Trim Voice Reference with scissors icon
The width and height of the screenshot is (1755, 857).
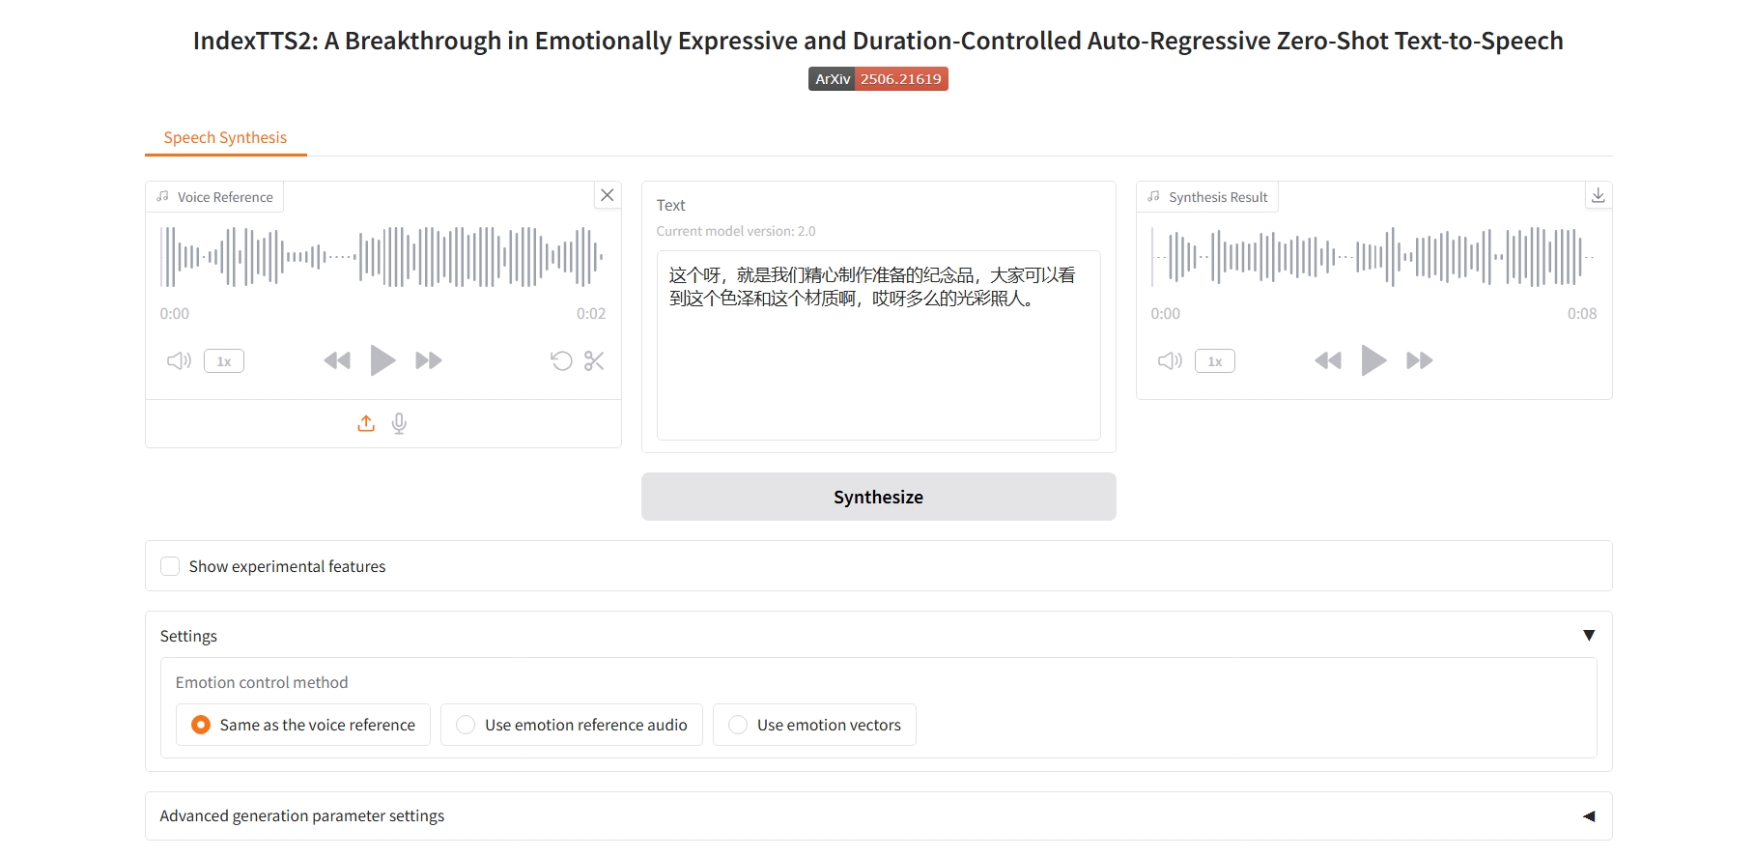click(594, 361)
